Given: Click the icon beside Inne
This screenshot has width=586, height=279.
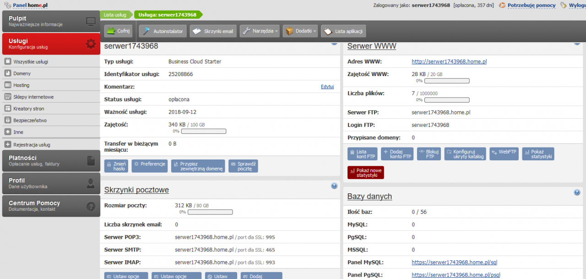Looking at the screenshot, I should coord(8,132).
